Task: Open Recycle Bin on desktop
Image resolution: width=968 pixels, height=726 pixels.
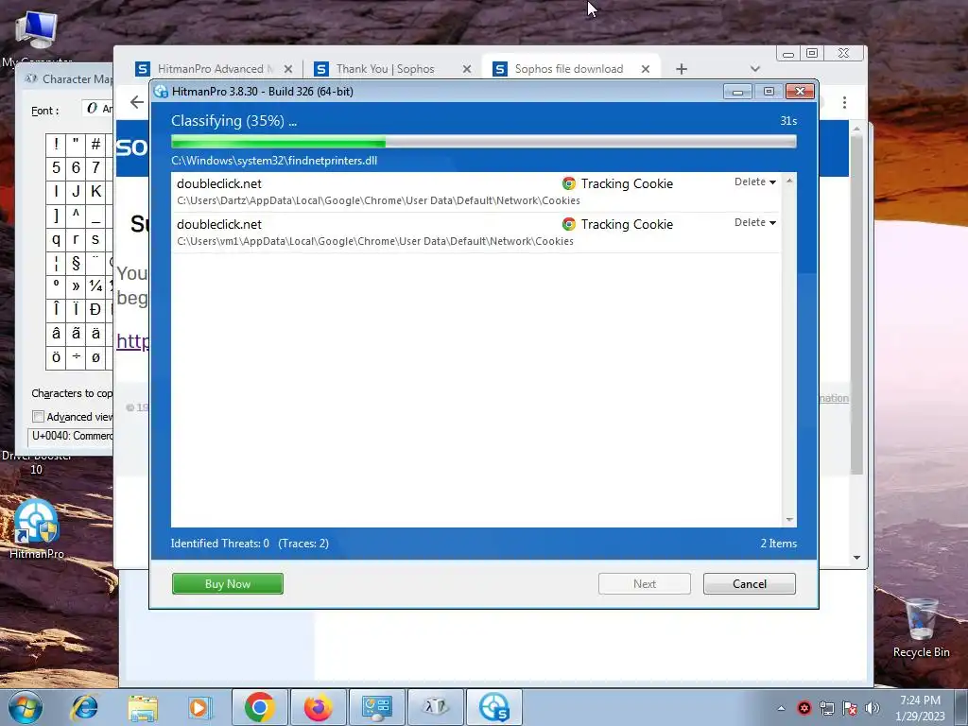Action: tap(921, 627)
